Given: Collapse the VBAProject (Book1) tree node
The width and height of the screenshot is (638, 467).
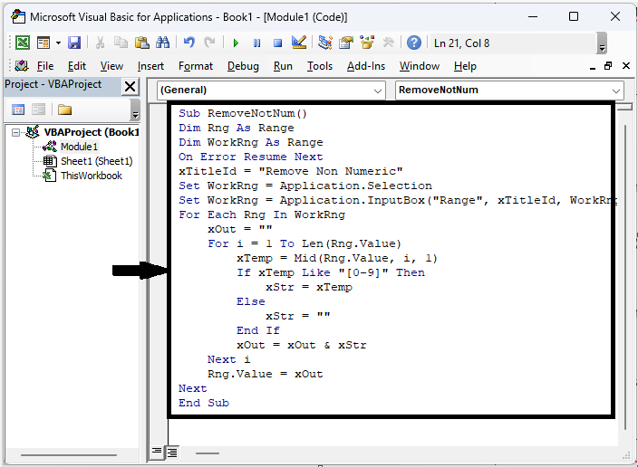Looking at the screenshot, I should tap(18, 132).
